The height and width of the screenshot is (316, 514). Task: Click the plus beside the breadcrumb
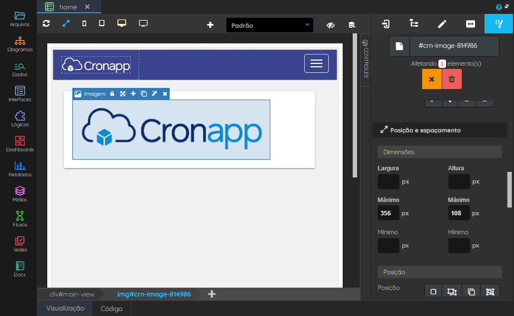pos(212,294)
